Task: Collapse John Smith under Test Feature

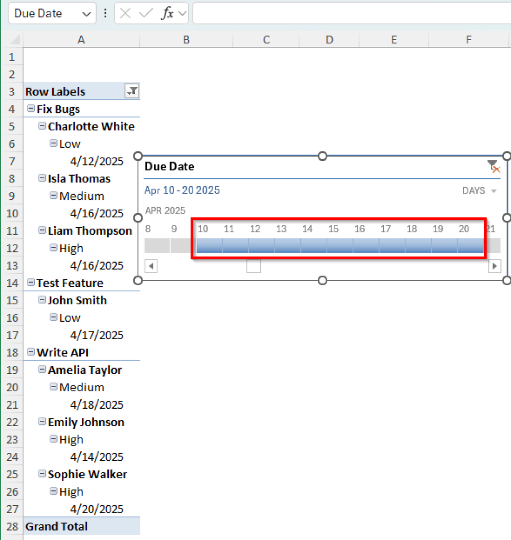Action: (42, 300)
